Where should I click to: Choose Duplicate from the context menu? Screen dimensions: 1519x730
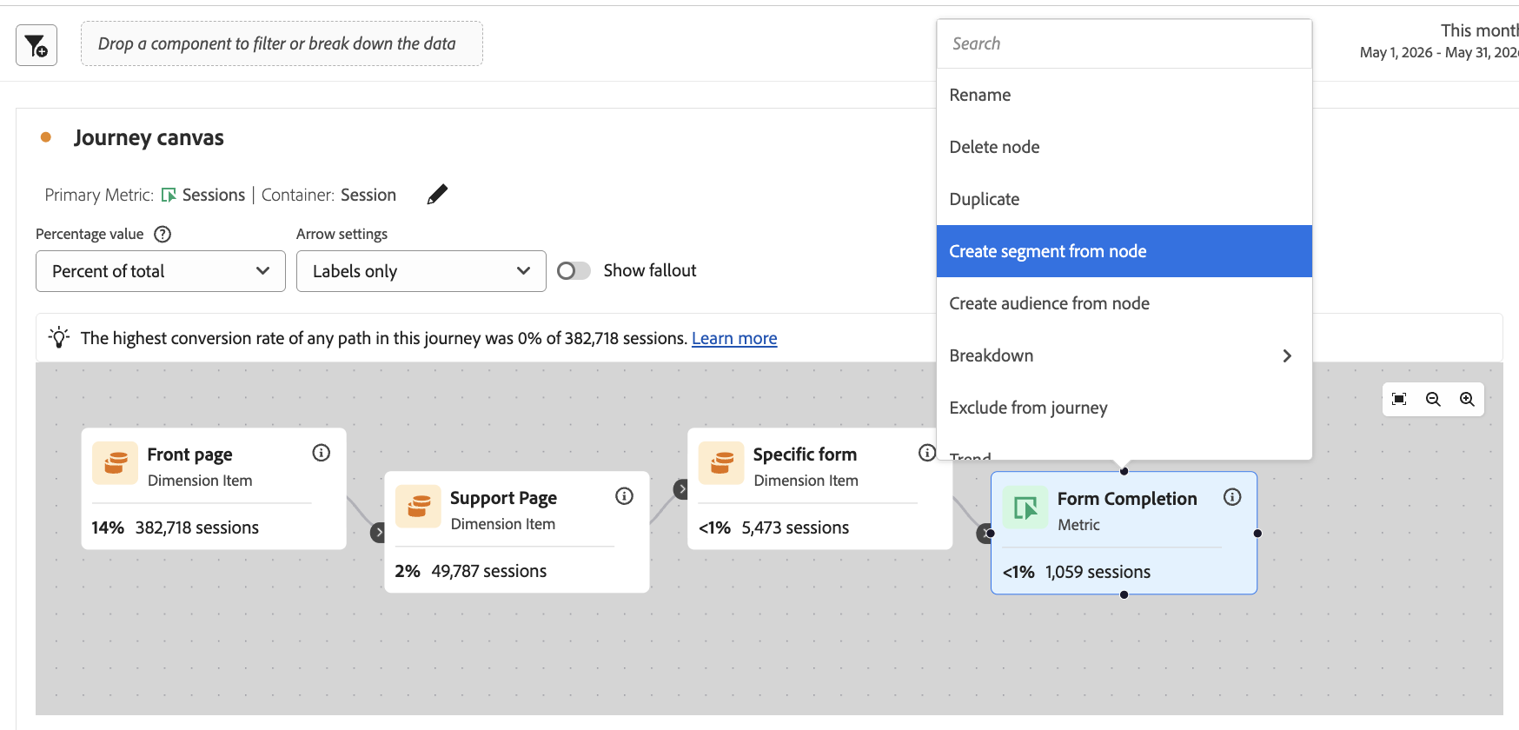click(x=1124, y=199)
